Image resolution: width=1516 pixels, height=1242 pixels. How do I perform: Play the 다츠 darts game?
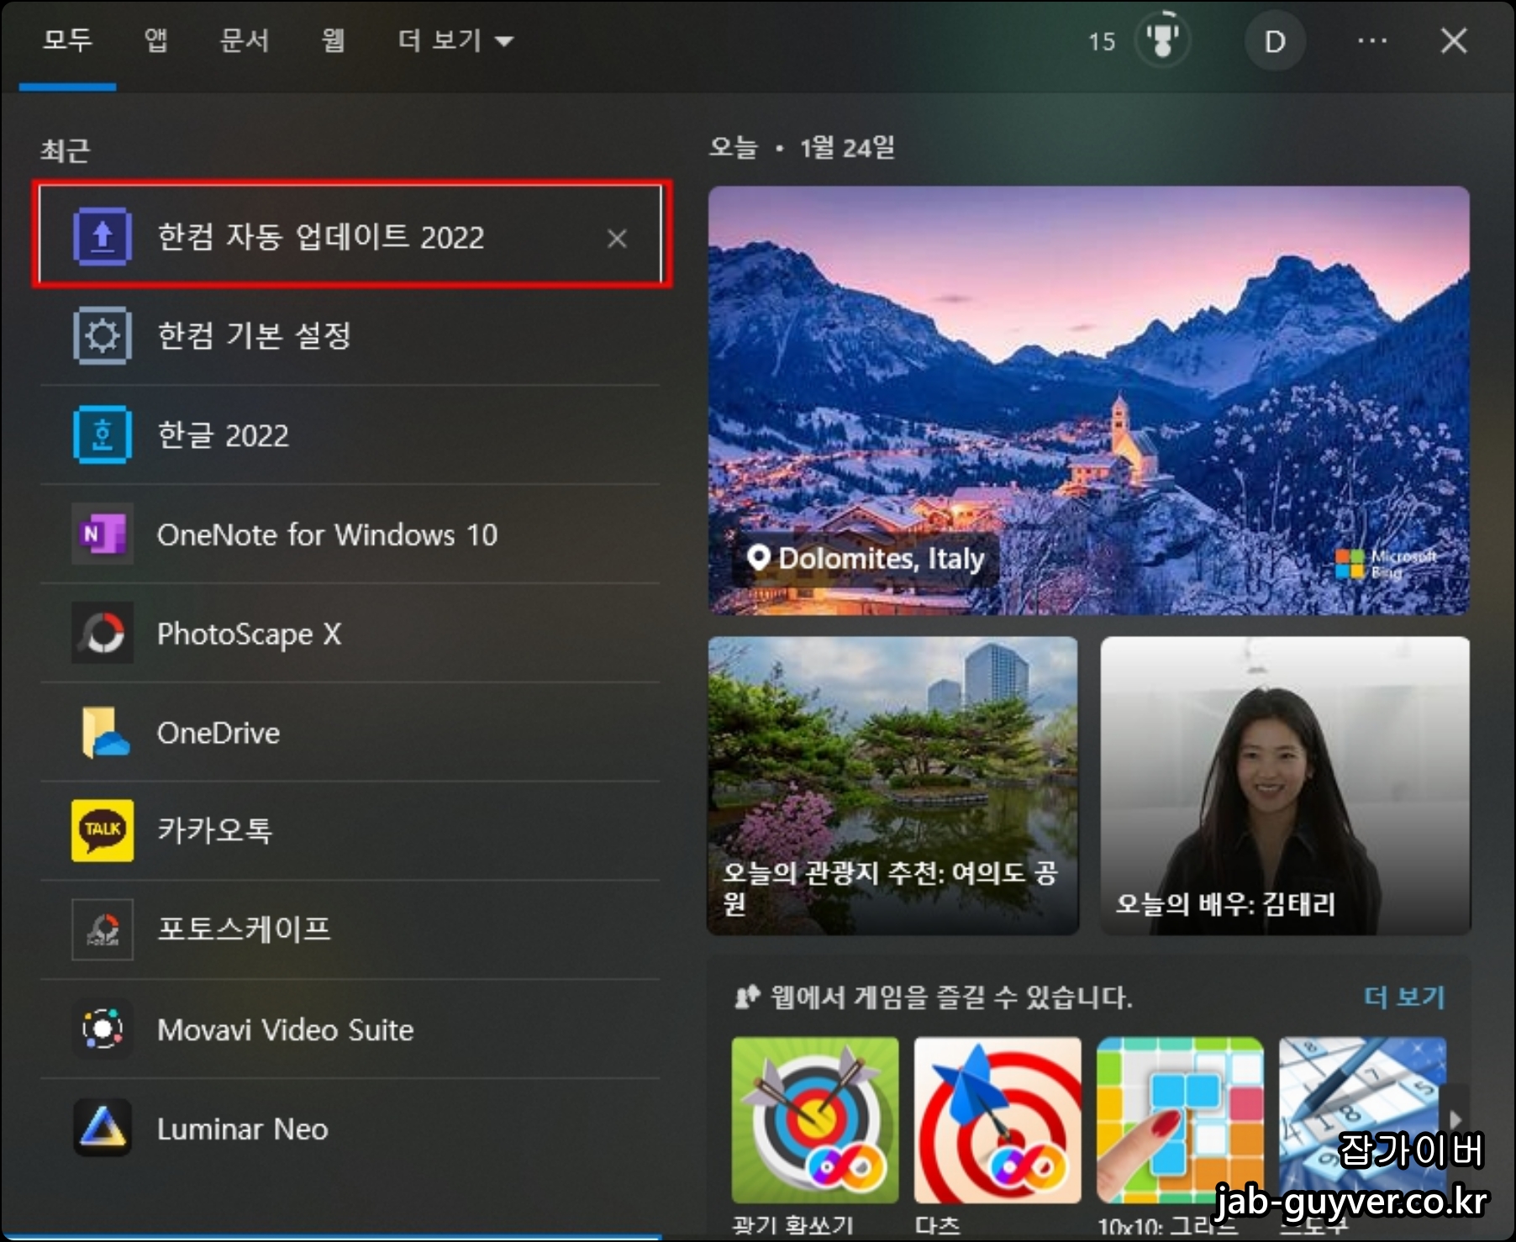point(997,1120)
